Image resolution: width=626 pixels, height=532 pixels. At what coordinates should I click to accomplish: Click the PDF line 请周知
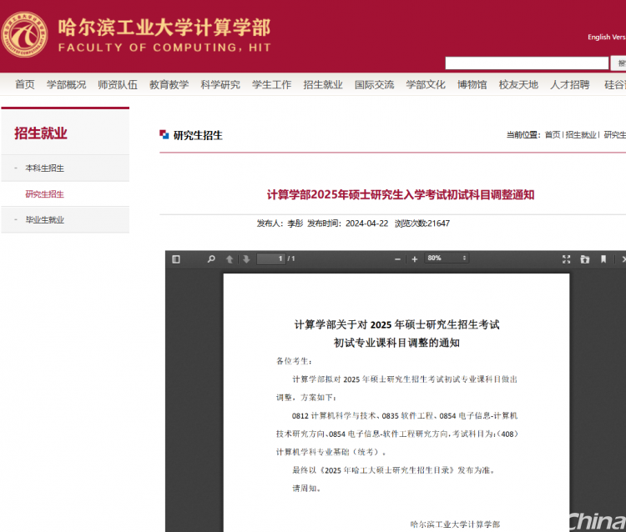coord(306,488)
